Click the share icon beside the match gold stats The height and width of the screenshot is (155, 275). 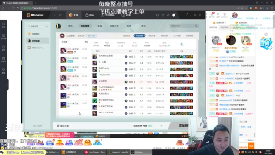(182, 44)
